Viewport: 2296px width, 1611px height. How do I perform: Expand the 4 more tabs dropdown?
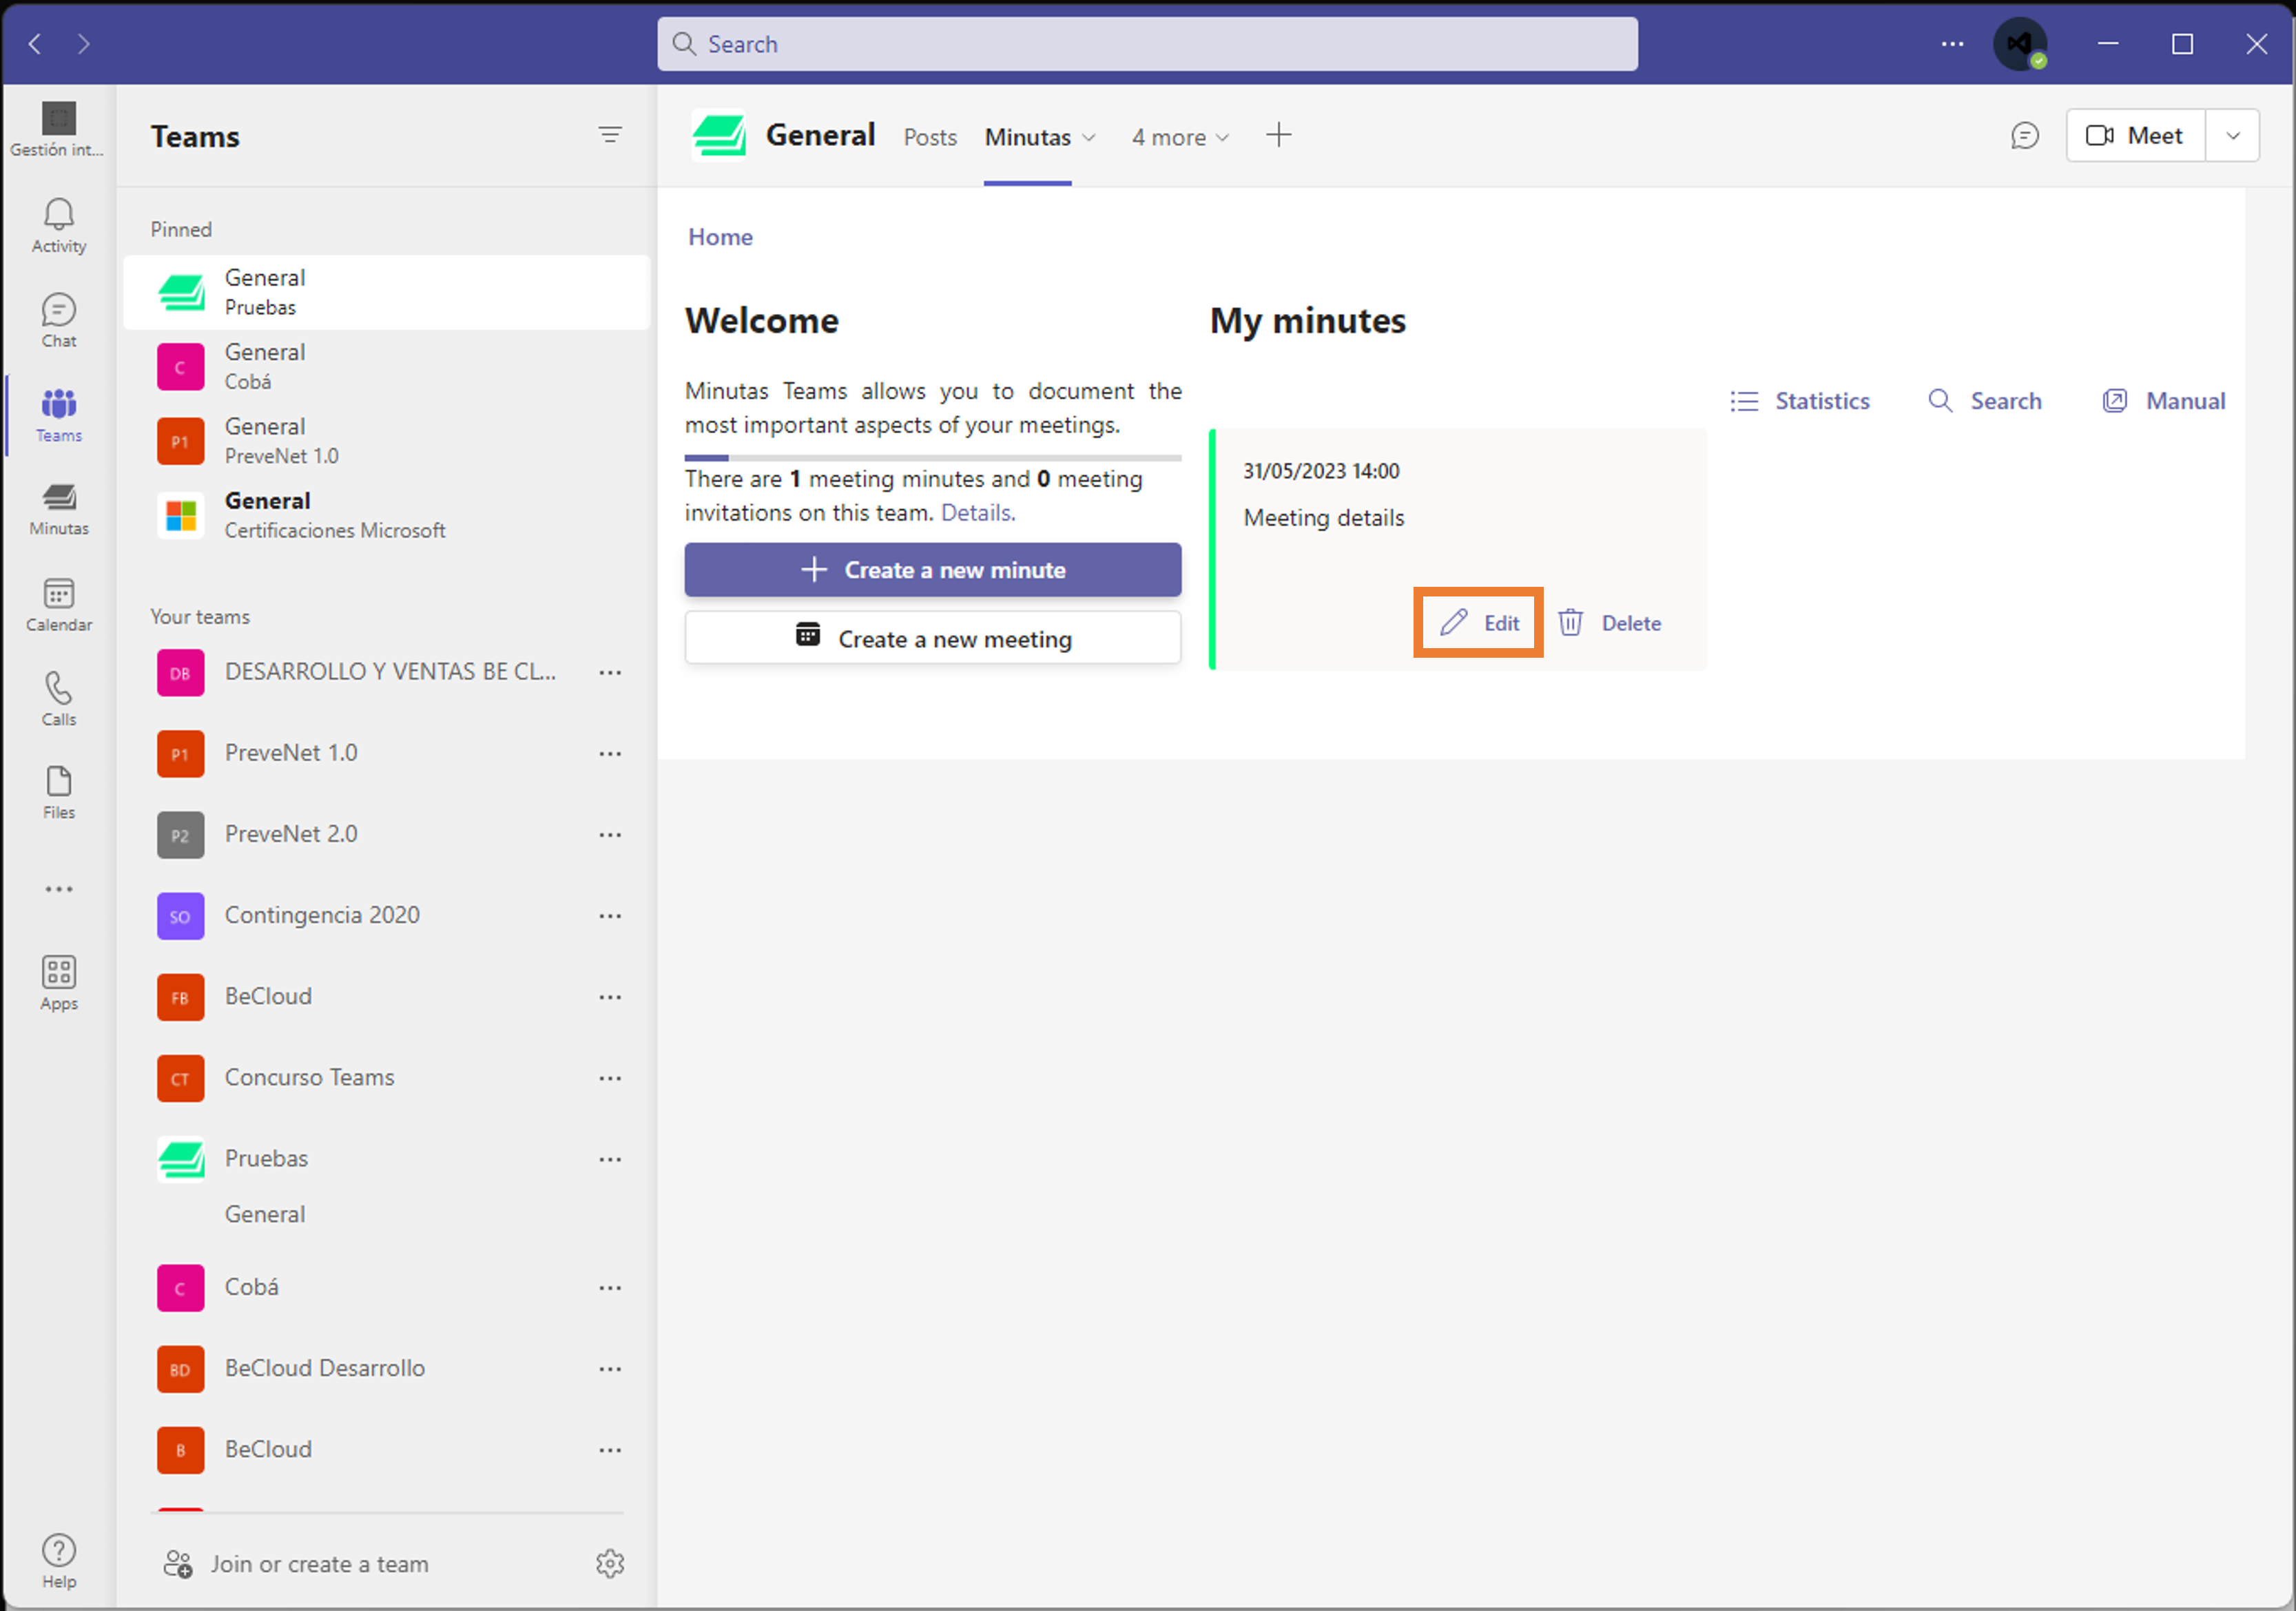pos(1180,137)
